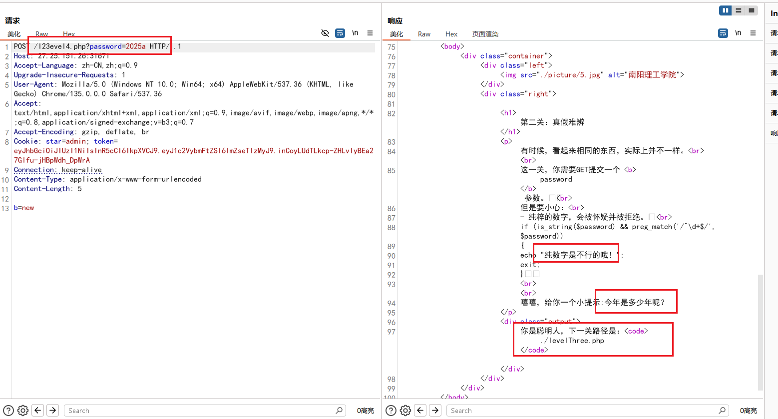Click '0高亮' count under request panel
Image resolution: width=778 pixels, height=419 pixels.
[366, 411]
